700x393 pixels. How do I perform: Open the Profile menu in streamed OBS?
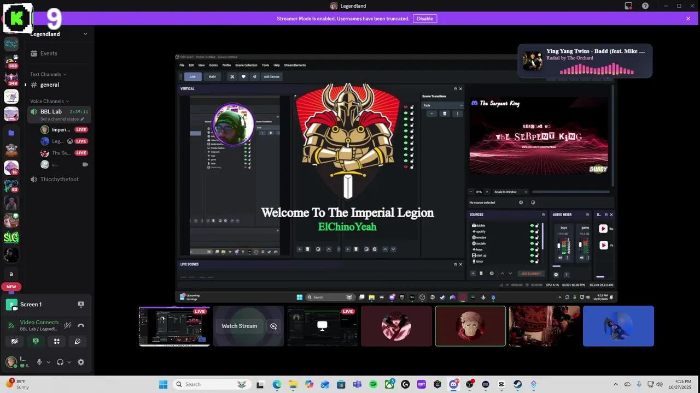226,65
